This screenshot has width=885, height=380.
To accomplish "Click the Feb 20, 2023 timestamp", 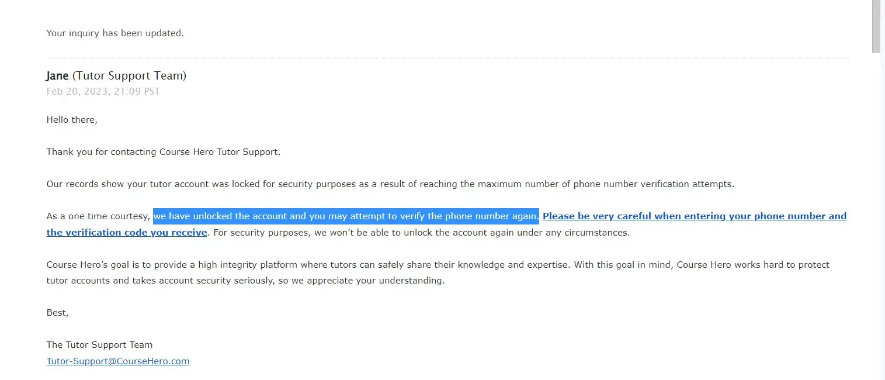I will [x=103, y=92].
